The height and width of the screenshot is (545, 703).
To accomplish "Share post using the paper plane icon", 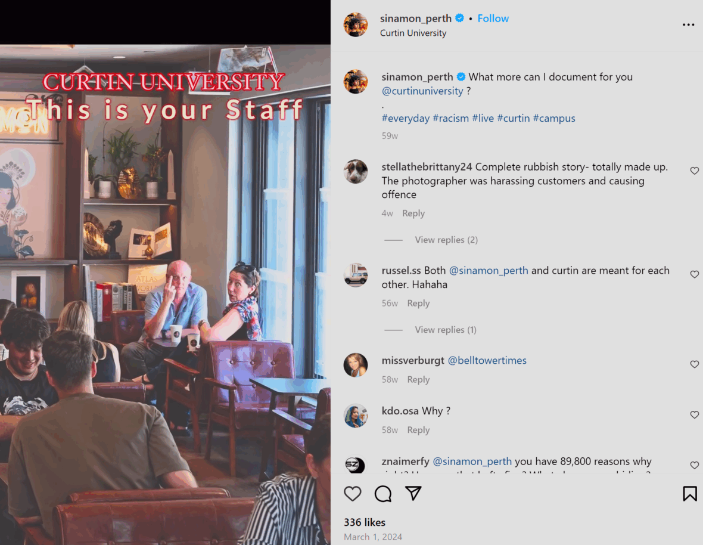I will (413, 493).
